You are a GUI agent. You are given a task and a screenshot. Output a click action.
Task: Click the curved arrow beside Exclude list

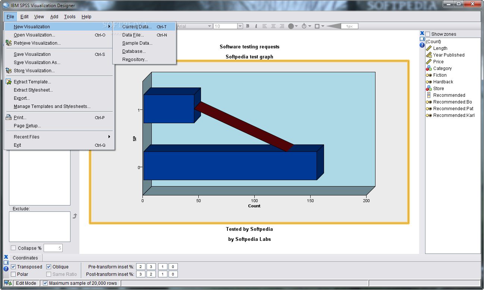[x=75, y=216]
